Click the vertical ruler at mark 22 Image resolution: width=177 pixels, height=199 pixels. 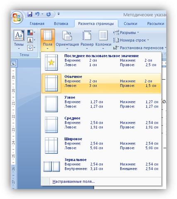[13, 116]
